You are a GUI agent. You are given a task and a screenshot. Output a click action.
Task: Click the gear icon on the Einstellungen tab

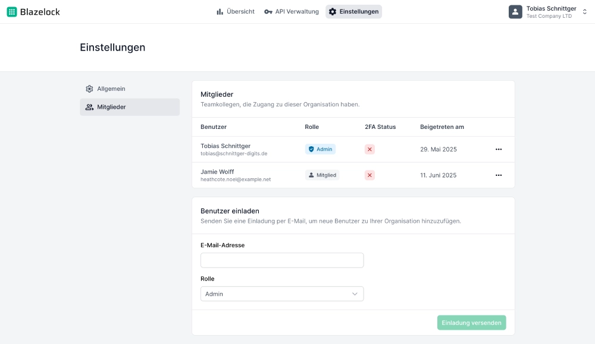[x=333, y=11]
